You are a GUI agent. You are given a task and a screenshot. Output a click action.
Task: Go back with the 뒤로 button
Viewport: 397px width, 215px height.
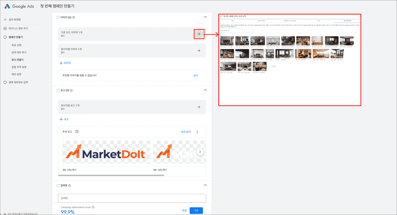pos(184,211)
